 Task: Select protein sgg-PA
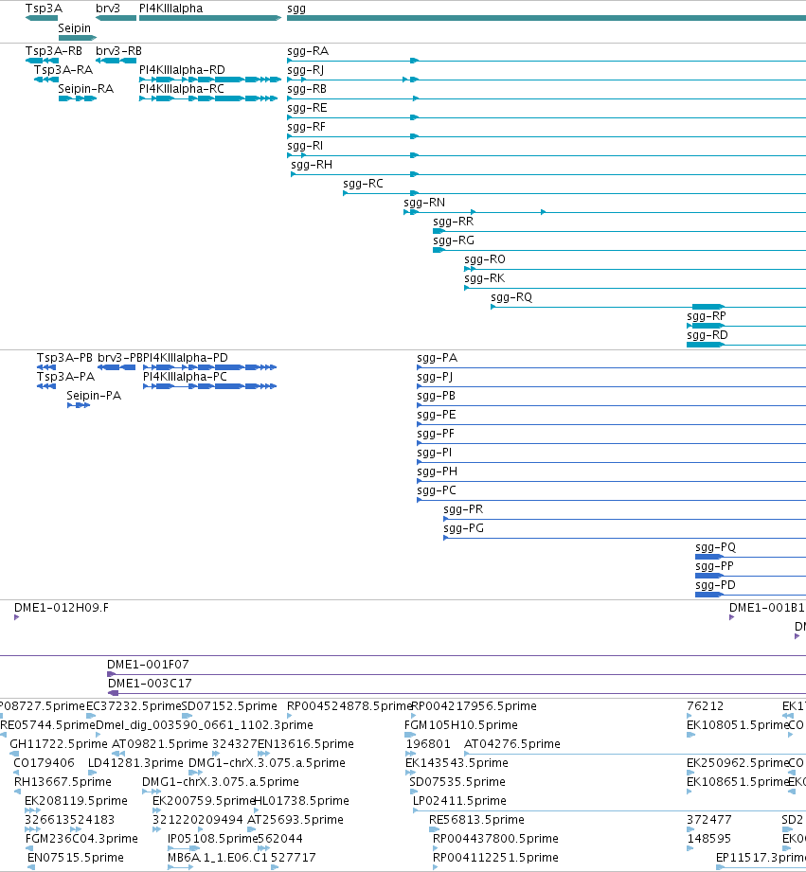(438, 358)
